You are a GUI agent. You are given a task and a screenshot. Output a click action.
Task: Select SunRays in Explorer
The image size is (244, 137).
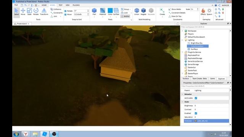(x=194, y=49)
